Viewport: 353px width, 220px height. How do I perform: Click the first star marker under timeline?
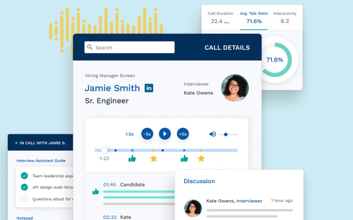(153, 158)
